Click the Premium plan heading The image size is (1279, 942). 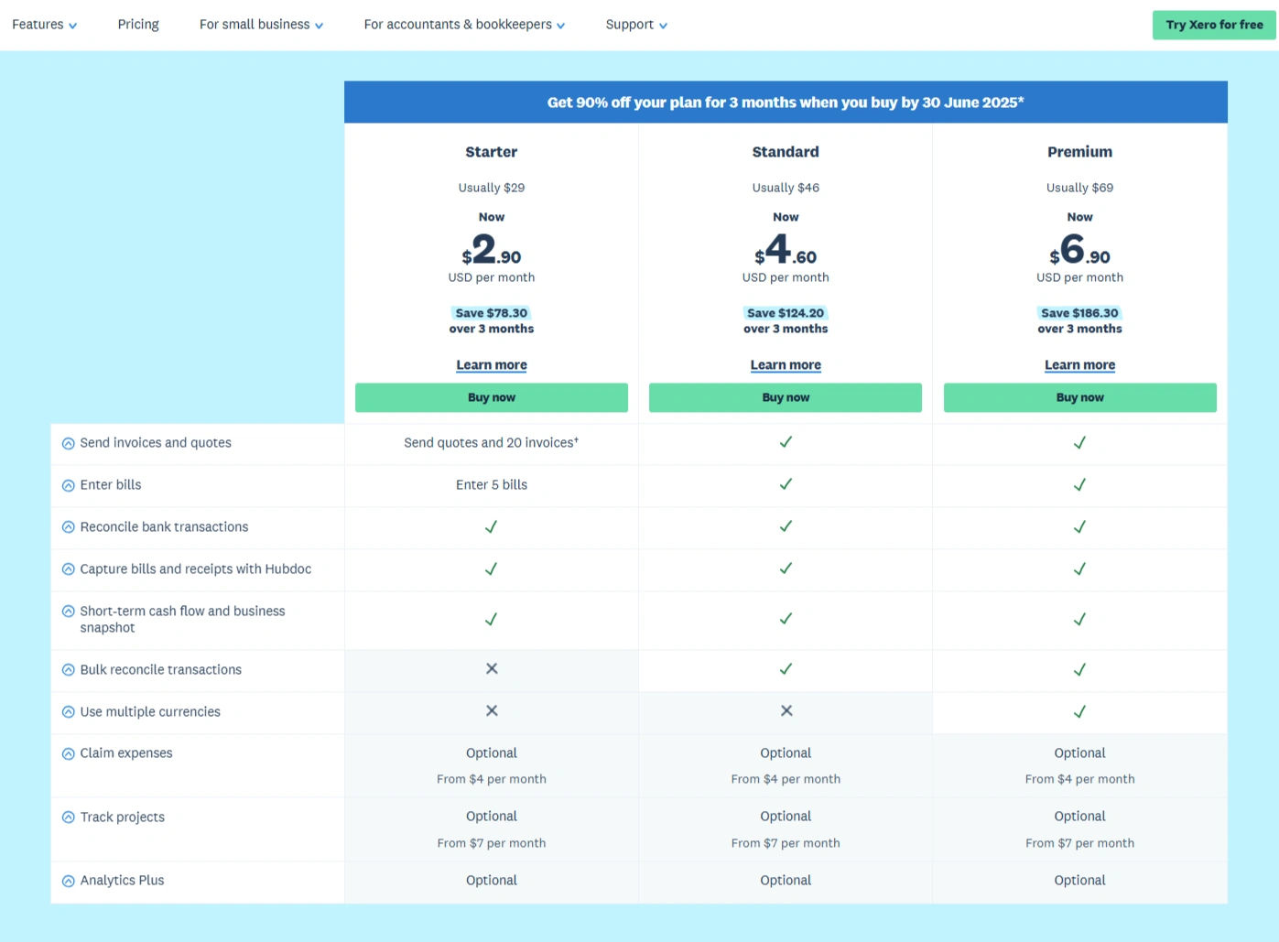tap(1080, 152)
